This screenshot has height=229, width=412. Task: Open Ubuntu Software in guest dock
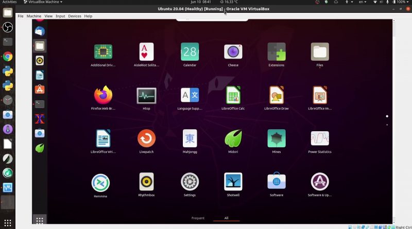[40, 90]
